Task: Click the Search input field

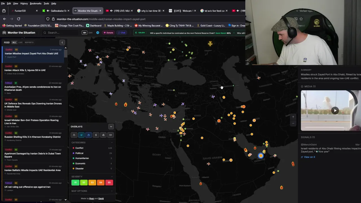Action: tap(61, 33)
